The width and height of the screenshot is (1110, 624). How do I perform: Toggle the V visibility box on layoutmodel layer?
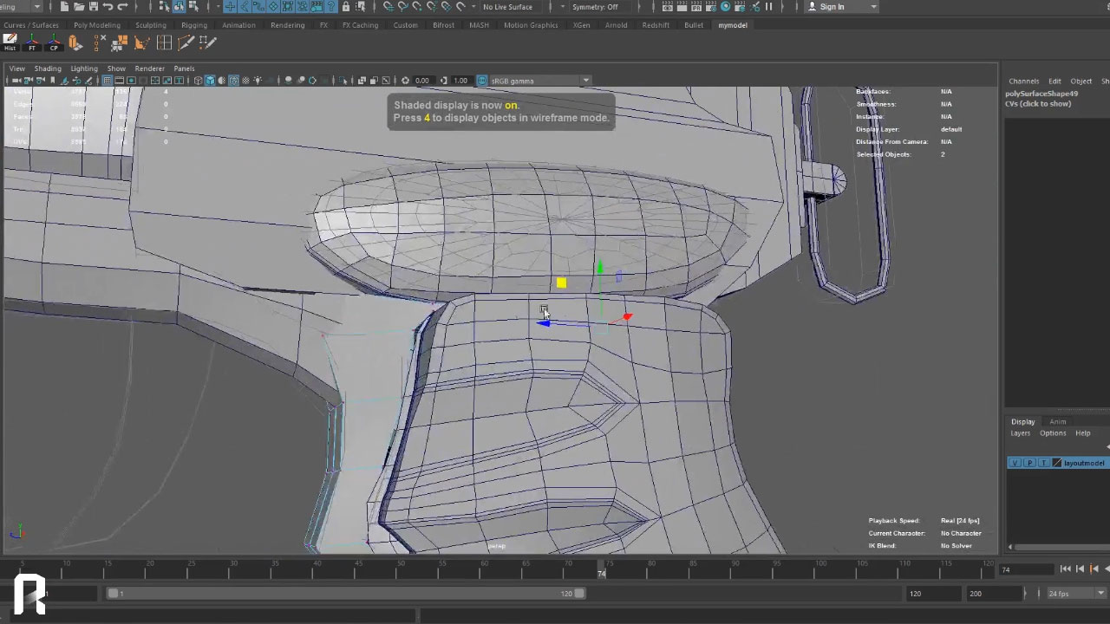tap(1015, 463)
